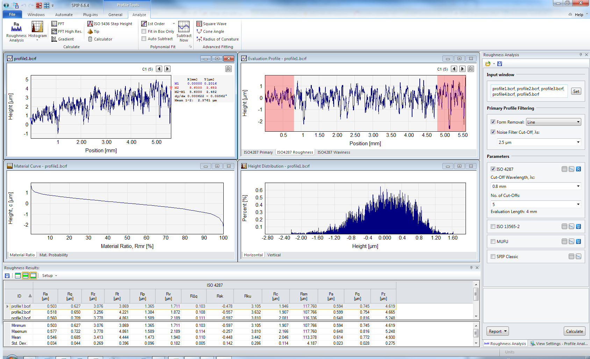Screen dimensions: 590x359
Task: Open noise filter 2.5 µm dropdown
Action: click(539, 142)
